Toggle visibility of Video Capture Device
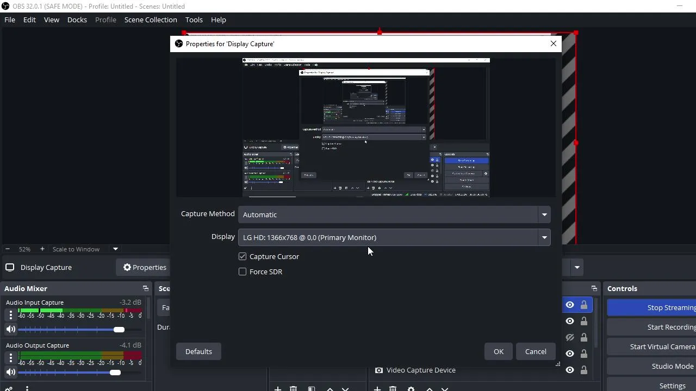Screen dimensions: 696x391 click(570, 370)
